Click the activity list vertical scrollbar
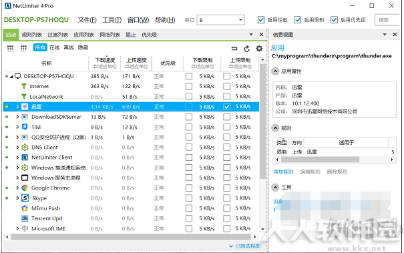This screenshot has height=253, width=404. 262,121
